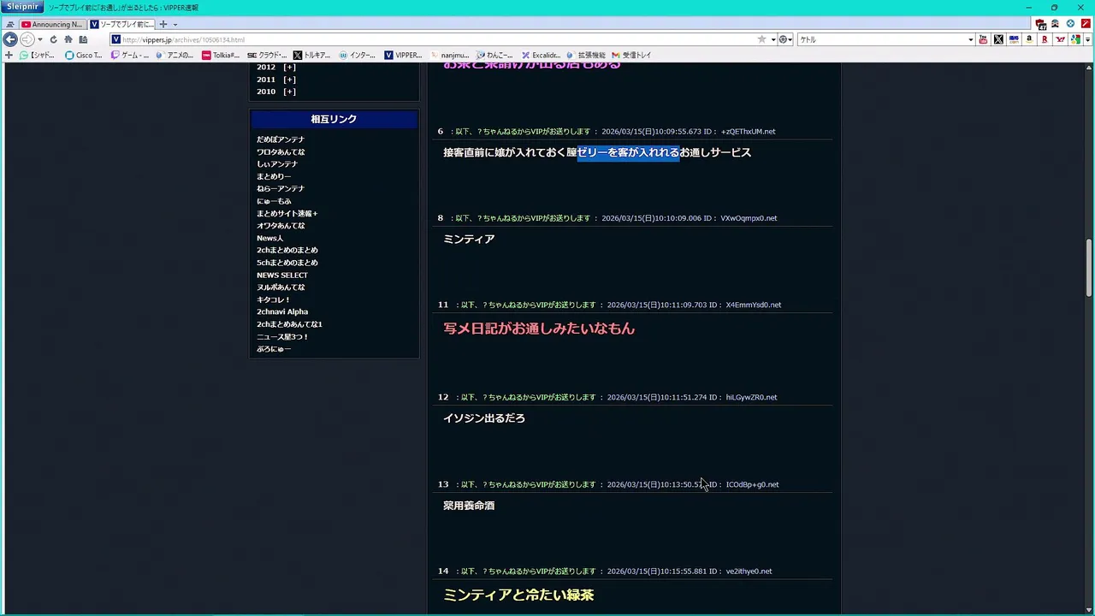Image resolution: width=1095 pixels, height=616 pixels.
Task: Open the 拡張機能 bookmark
Action: pyautogui.click(x=586, y=55)
